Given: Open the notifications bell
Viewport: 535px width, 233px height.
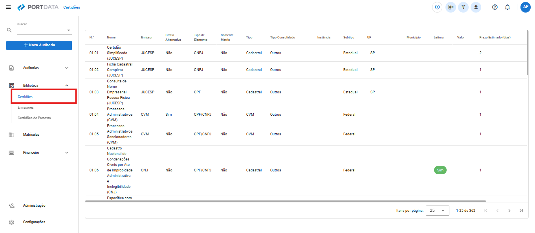Looking at the screenshot, I should 508,7.
